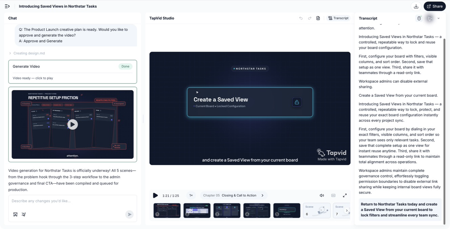Click the chat/studio panel divider handle
Screen dimensions: 450x229
tap(143, 119)
